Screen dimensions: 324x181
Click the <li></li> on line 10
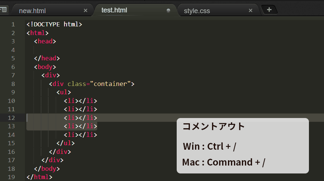click(x=80, y=101)
